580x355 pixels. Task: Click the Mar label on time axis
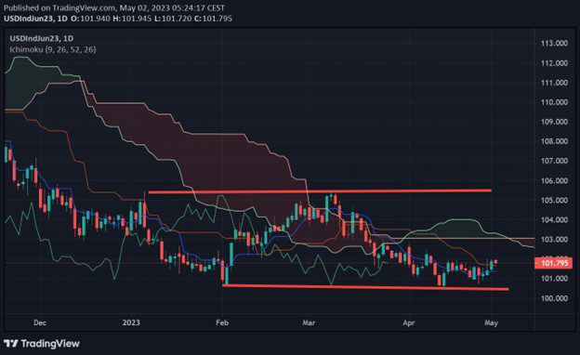[x=309, y=322]
